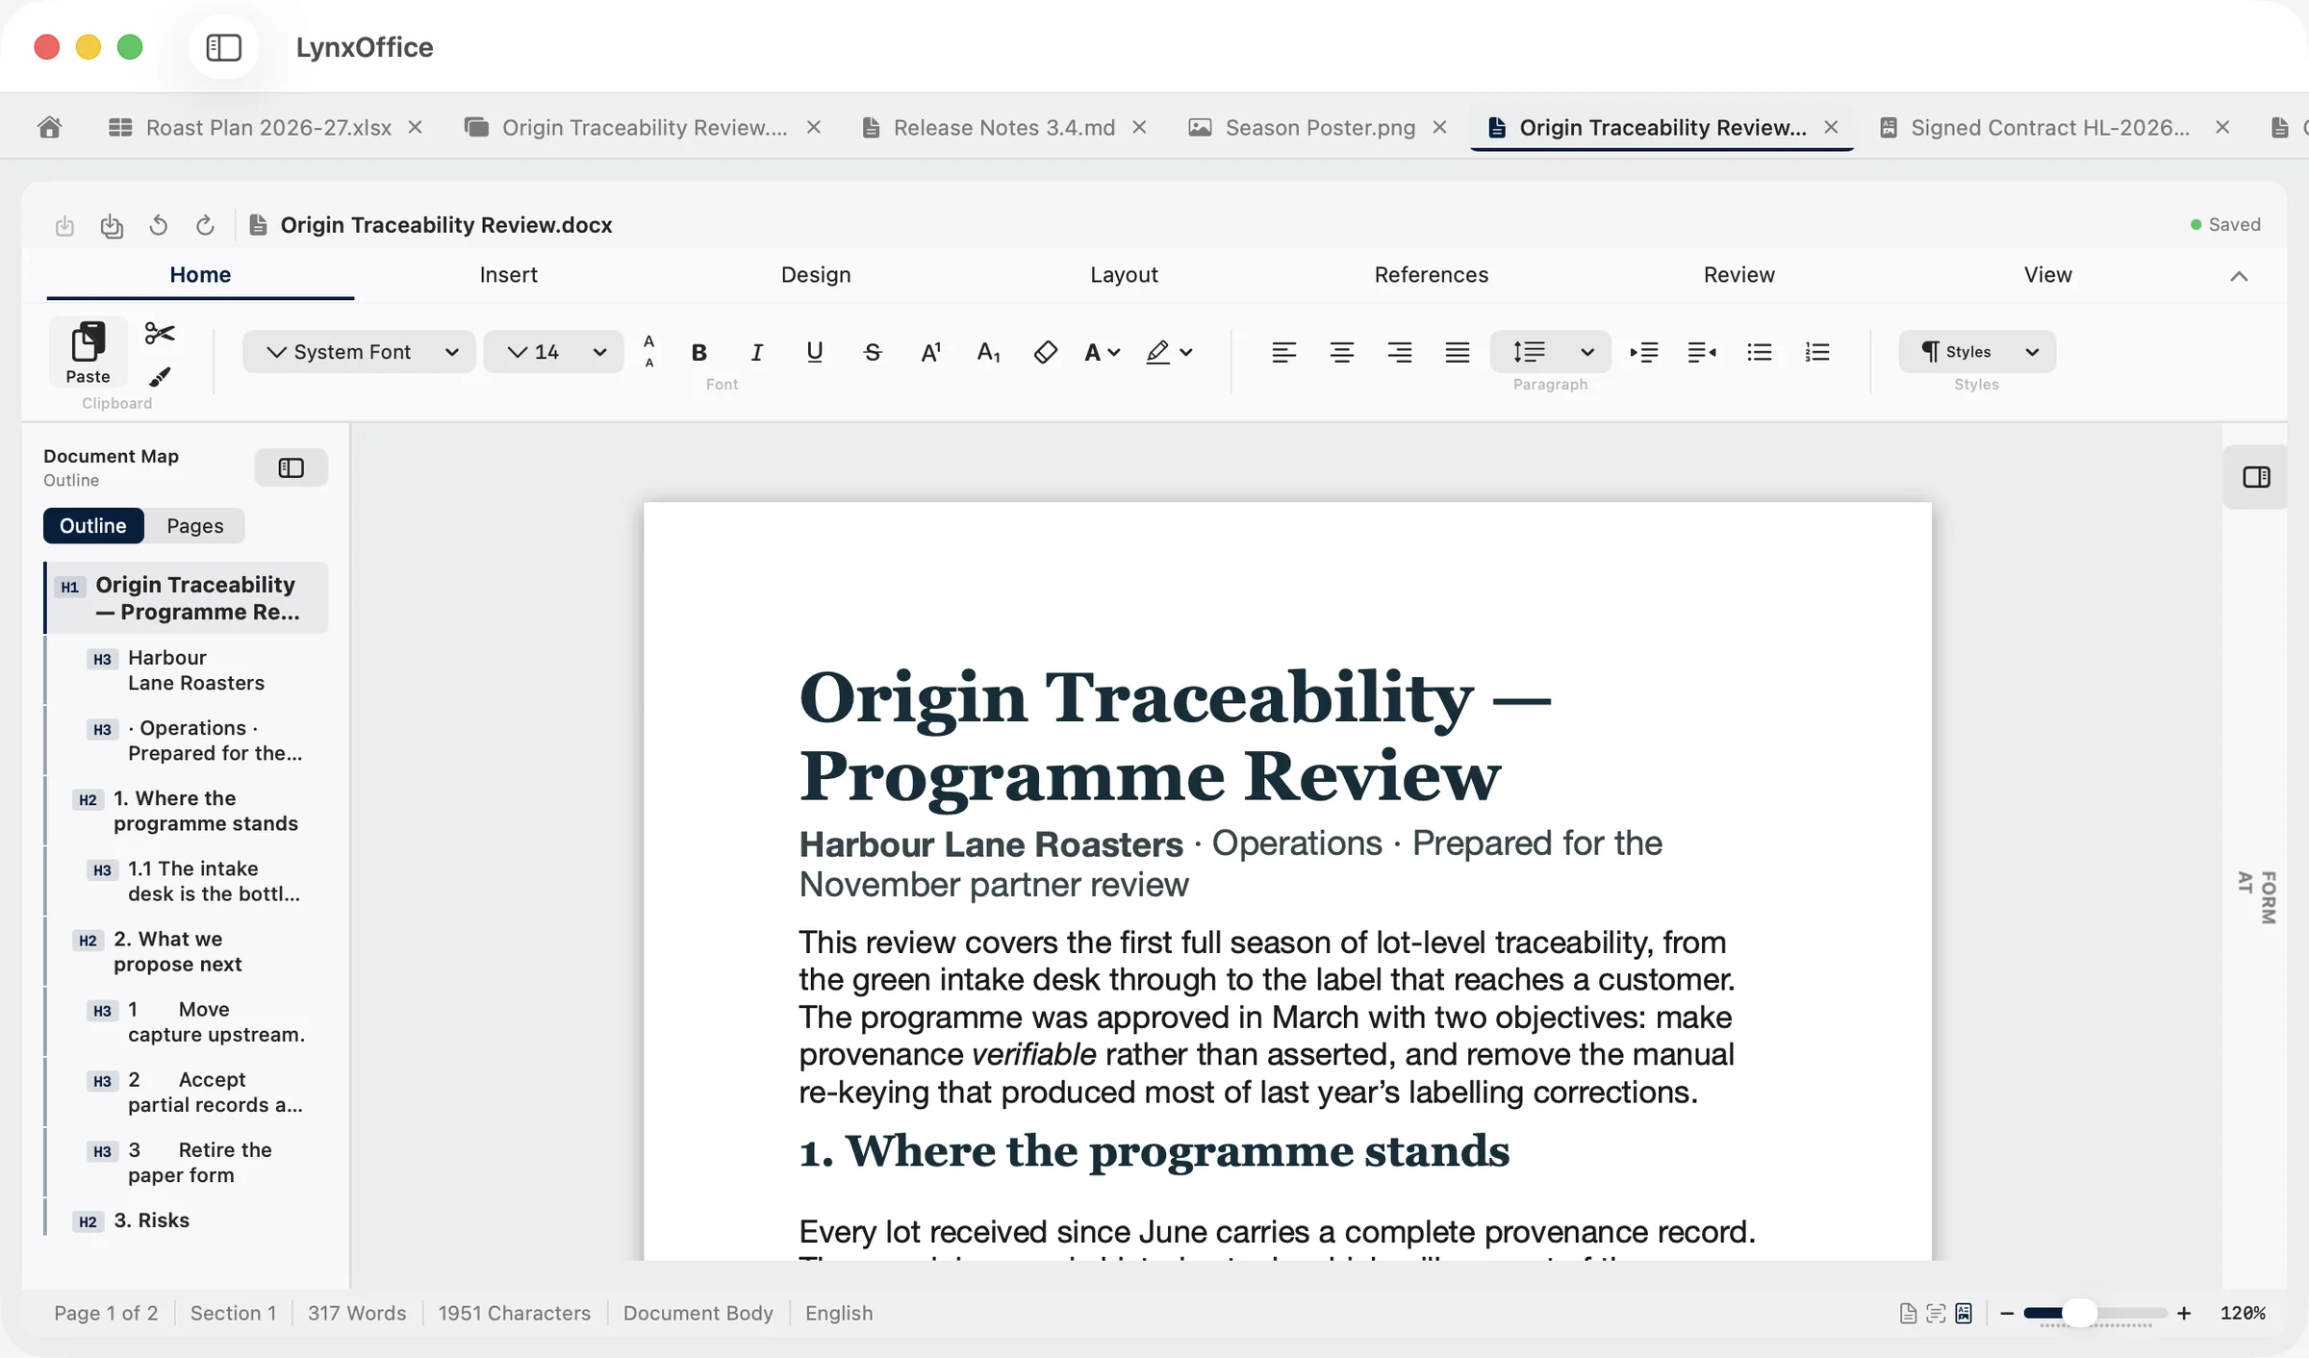Close the Season Poster.png tab
The image size is (2309, 1358).
[1440, 127]
